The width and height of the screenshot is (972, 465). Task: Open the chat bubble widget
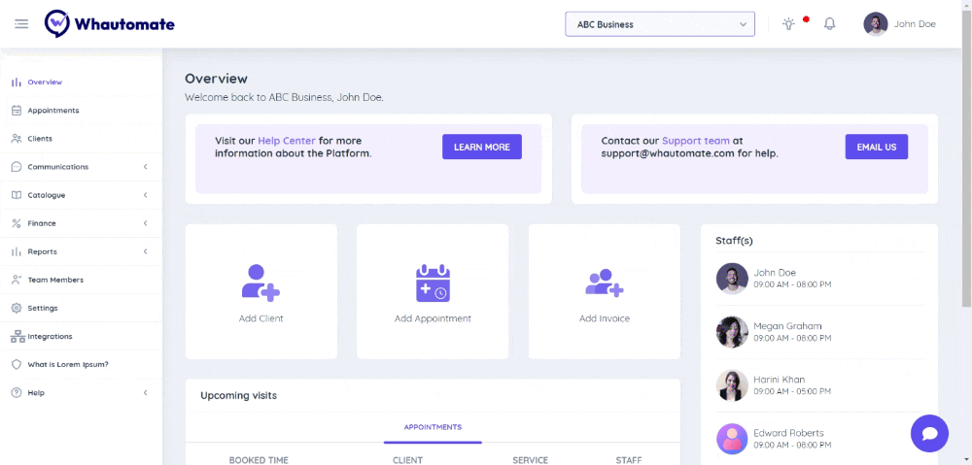[x=928, y=433]
